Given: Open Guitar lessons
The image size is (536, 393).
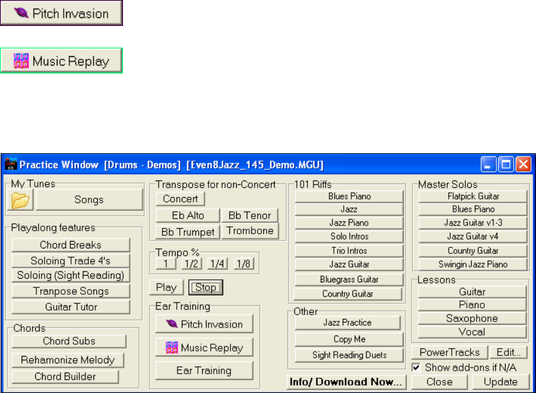Looking at the screenshot, I should pos(472,292).
